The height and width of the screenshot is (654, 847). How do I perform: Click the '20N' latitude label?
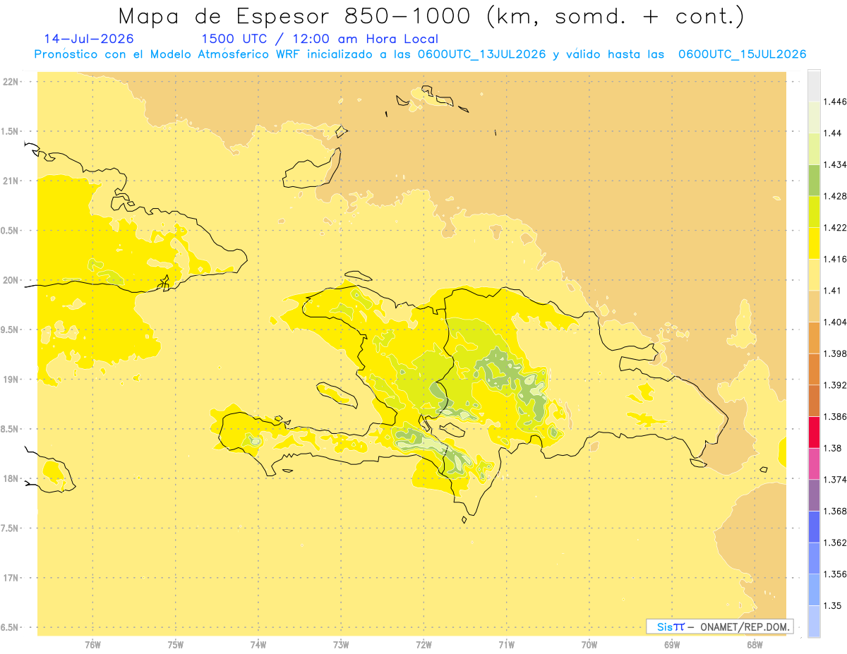pos(11,280)
